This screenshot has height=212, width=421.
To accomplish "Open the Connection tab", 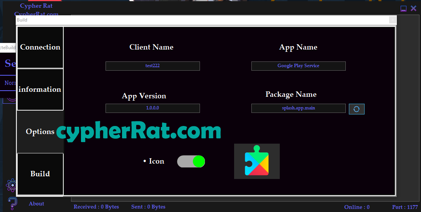I will (x=40, y=47).
